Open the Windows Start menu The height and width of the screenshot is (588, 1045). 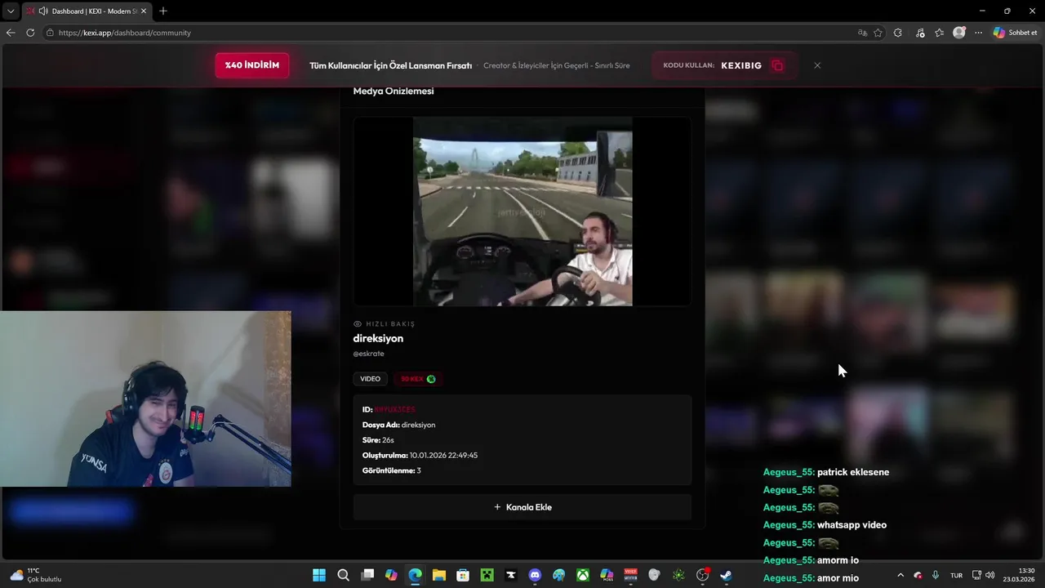pyautogui.click(x=319, y=575)
